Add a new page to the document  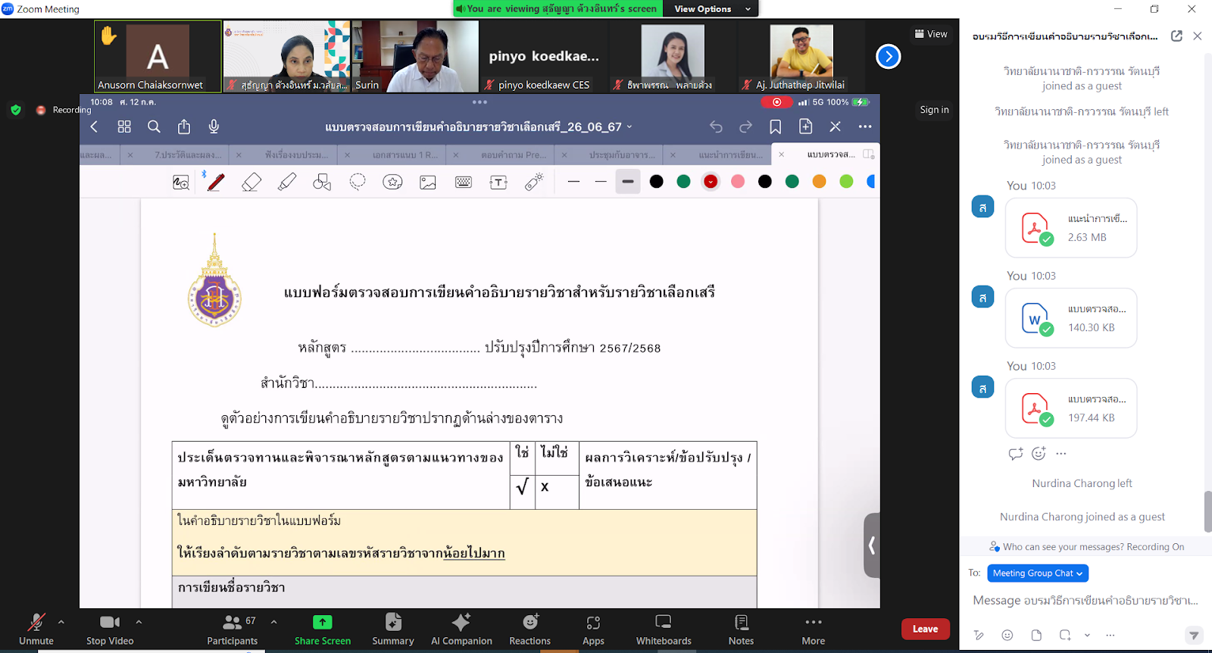pos(805,127)
